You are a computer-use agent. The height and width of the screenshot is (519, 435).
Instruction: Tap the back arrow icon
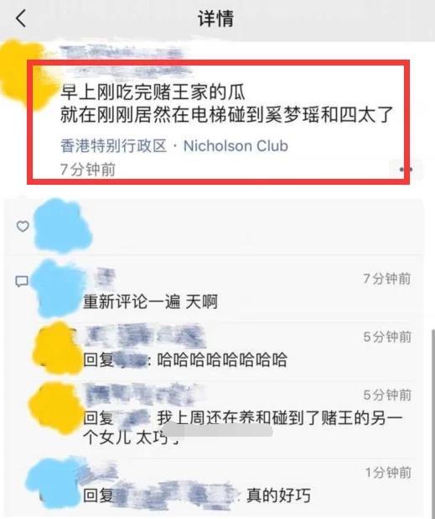pyautogui.click(x=21, y=18)
